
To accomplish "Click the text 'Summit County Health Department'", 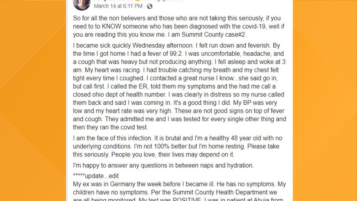I will (x=220, y=192).
